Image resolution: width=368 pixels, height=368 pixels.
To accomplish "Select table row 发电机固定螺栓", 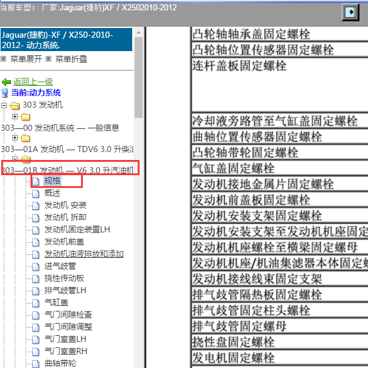I will [280, 358].
